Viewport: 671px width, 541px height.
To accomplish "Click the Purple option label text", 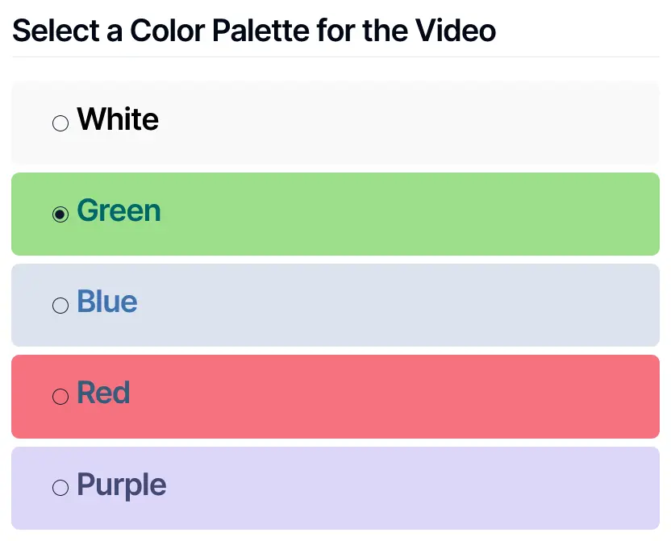I will point(121,485).
